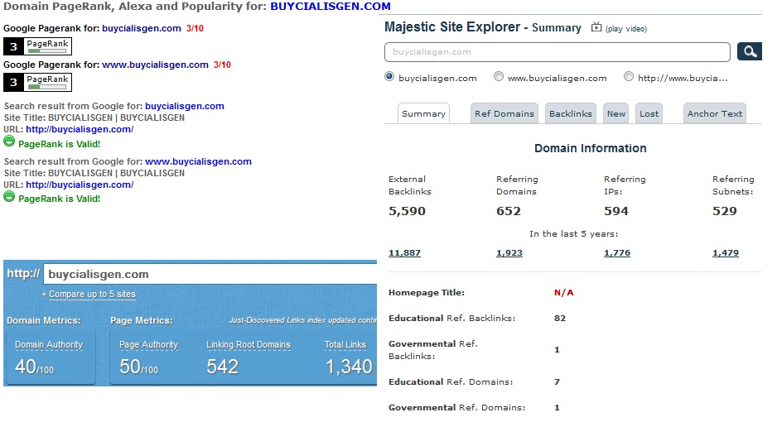Viewport: 777px width, 422px height.
Task: Select the http://www.buycia... radio option
Action: coord(629,77)
